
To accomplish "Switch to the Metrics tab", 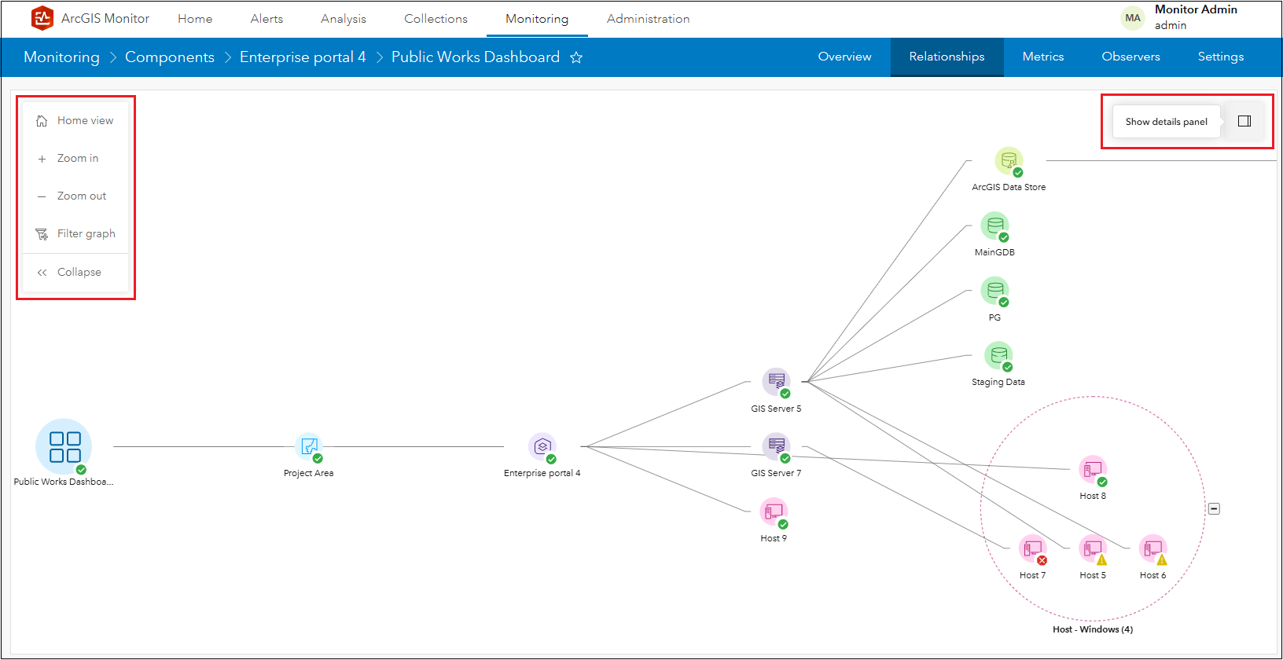I will (x=1043, y=57).
